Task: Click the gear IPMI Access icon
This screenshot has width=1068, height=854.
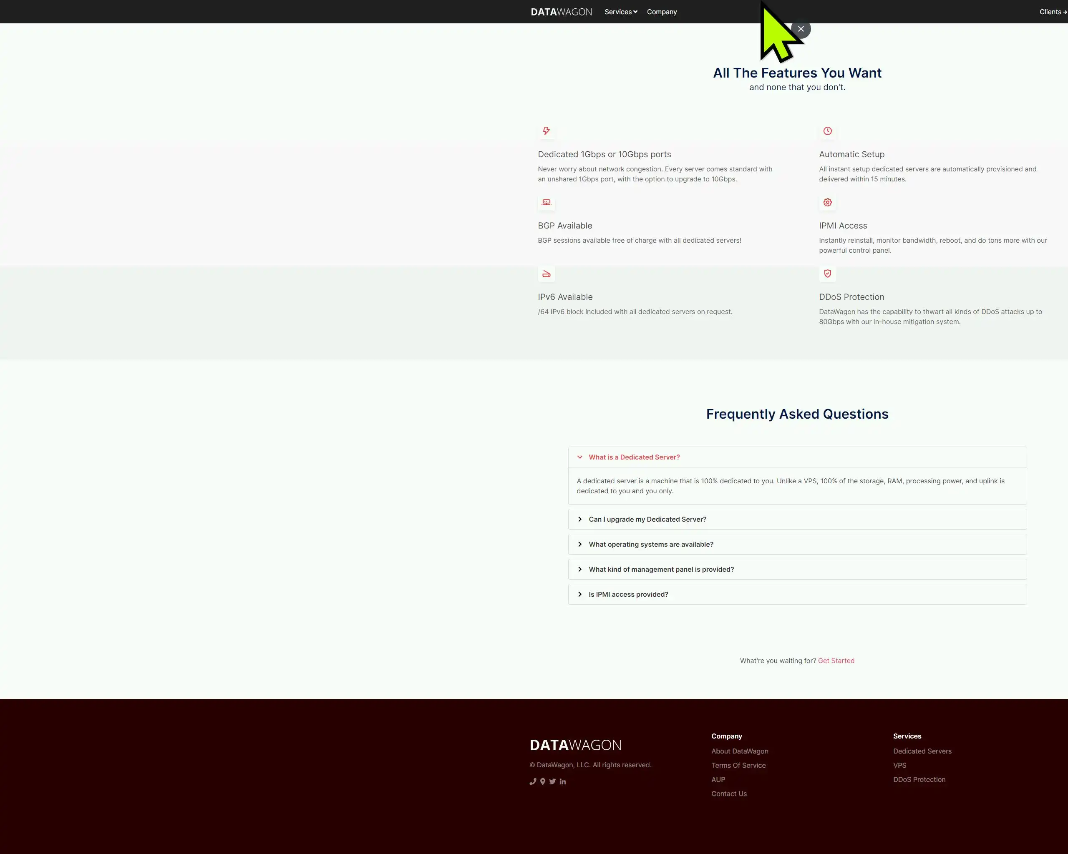Action: click(827, 203)
